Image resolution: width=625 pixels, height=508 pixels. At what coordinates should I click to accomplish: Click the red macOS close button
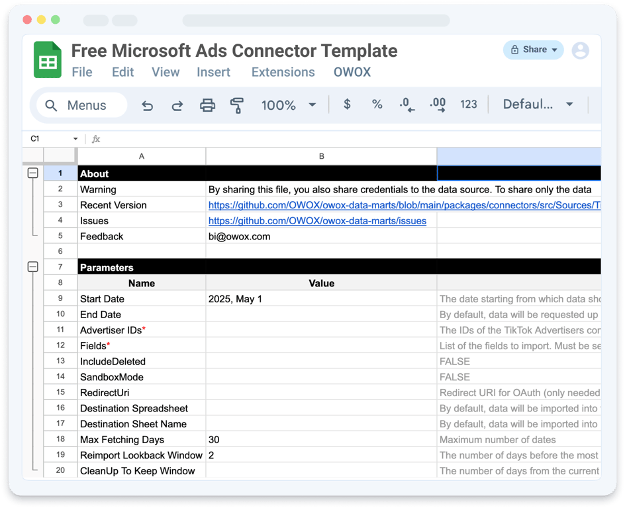[27, 19]
